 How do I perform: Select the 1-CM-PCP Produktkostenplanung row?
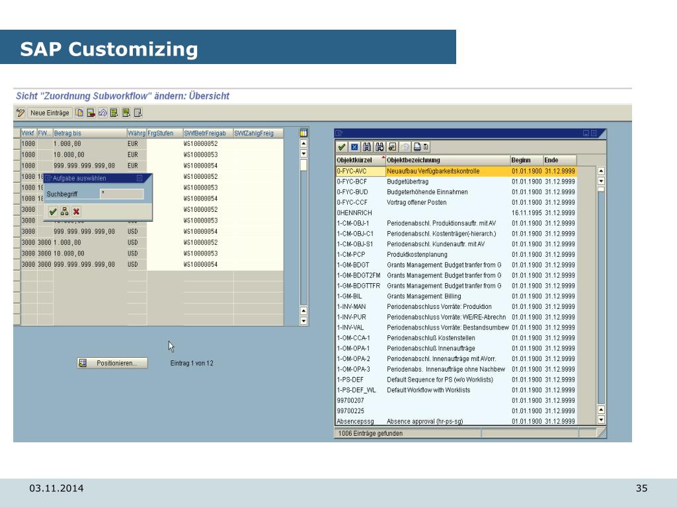coord(456,254)
